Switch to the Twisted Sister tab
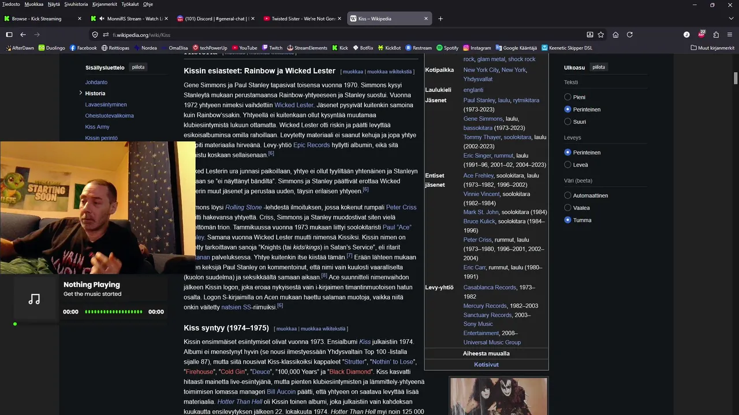The width and height of the screenshot is (739, 415). [303, 18]
